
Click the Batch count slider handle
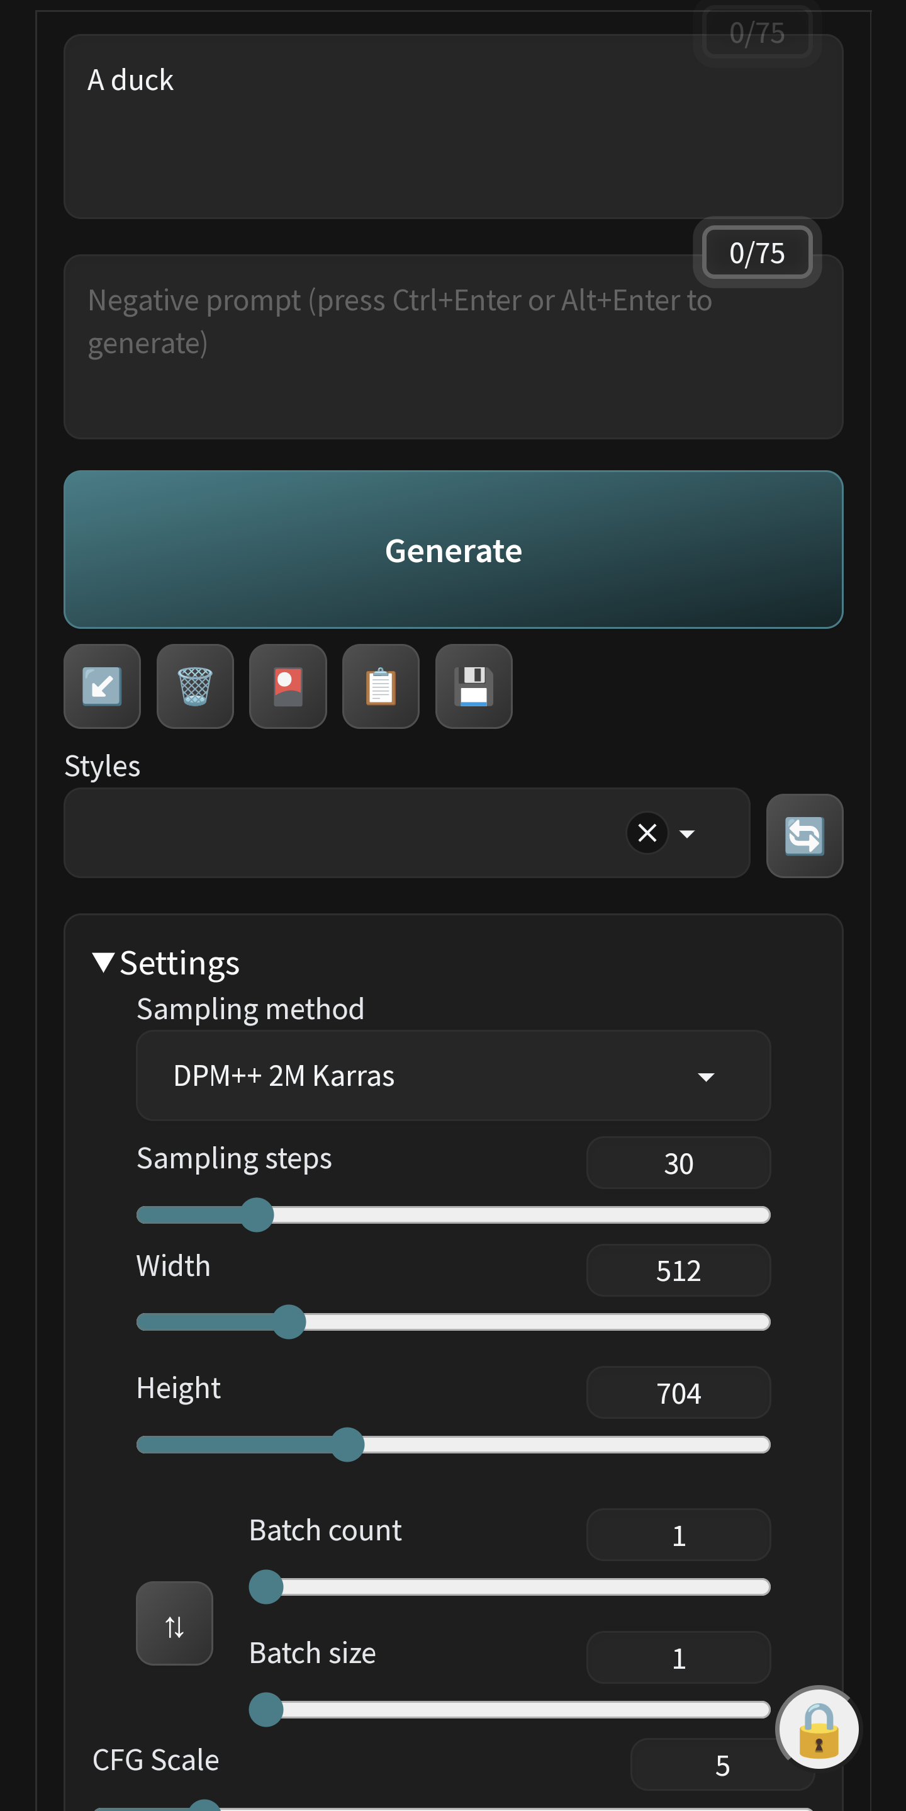click(x=266, y=1587)
